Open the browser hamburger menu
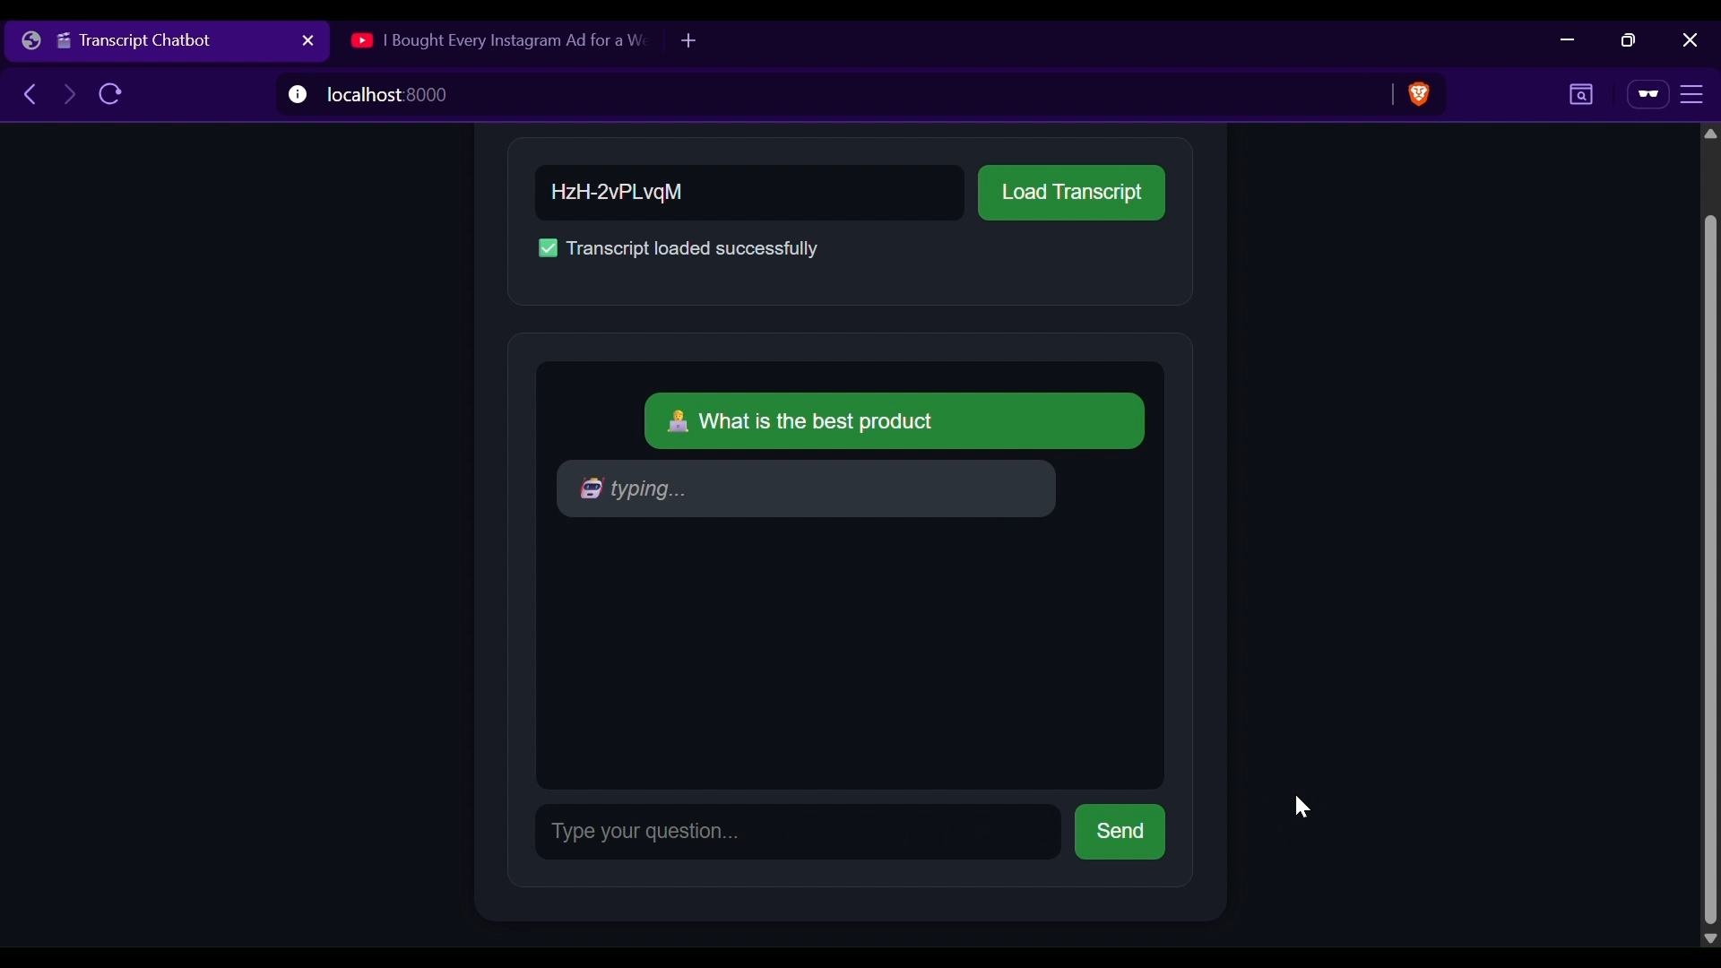This screenshot has height=968, width=1721. pos(1694,94)
